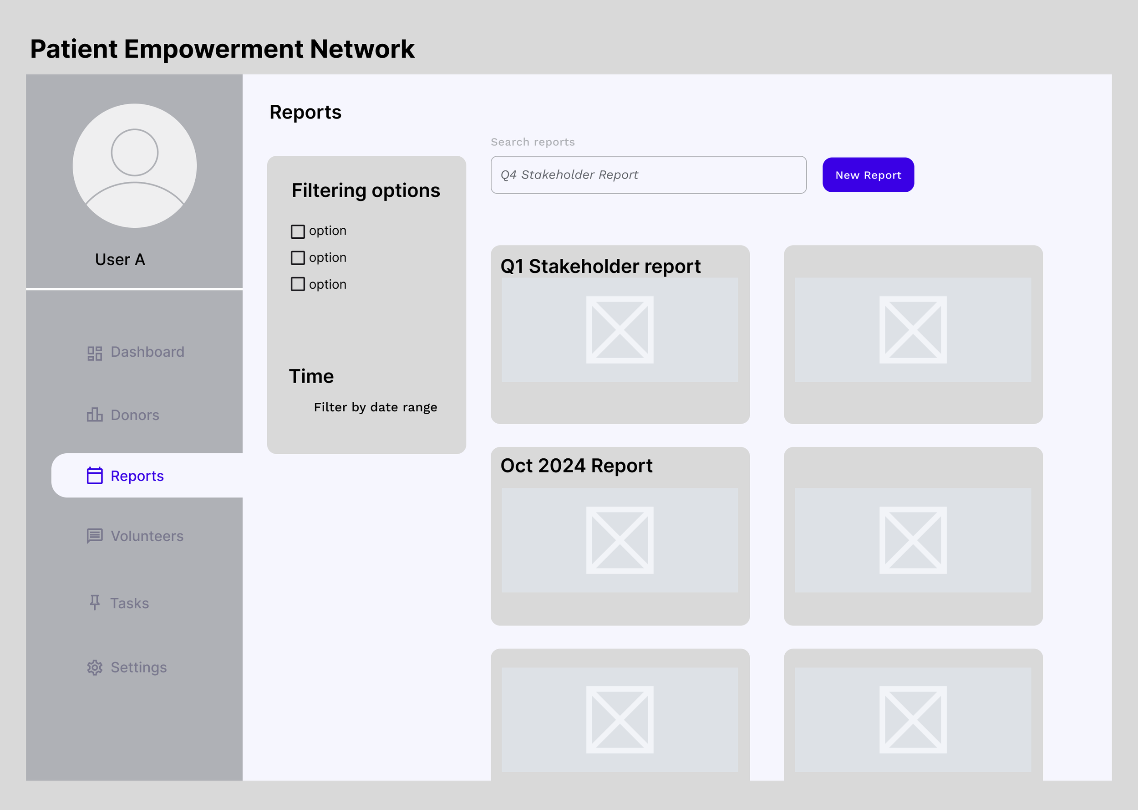Click the Volunteers chat bubble icon
Image resolution: width=1138 pixels, height=810 pixels.
tap(95, 536)
